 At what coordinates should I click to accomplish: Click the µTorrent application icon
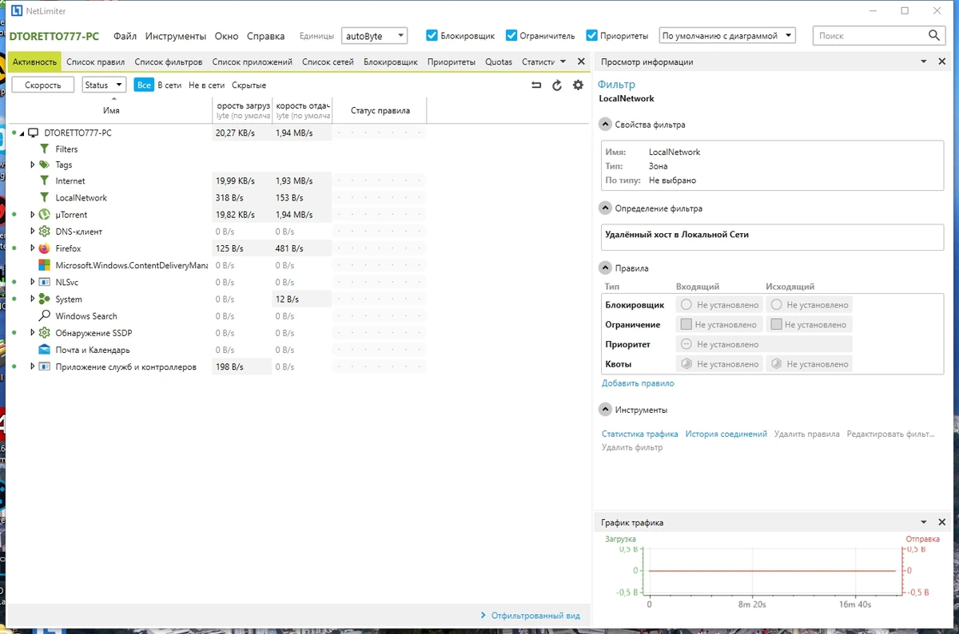45,215
